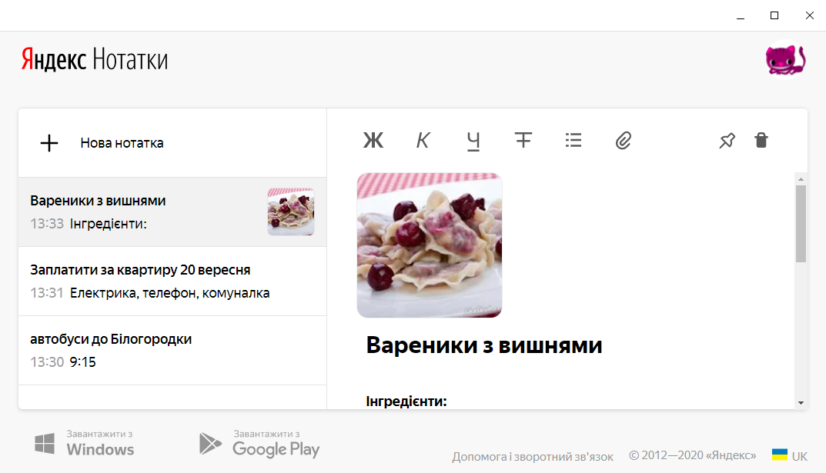Click the Windows logo icon in the footer

click(45, 444)
